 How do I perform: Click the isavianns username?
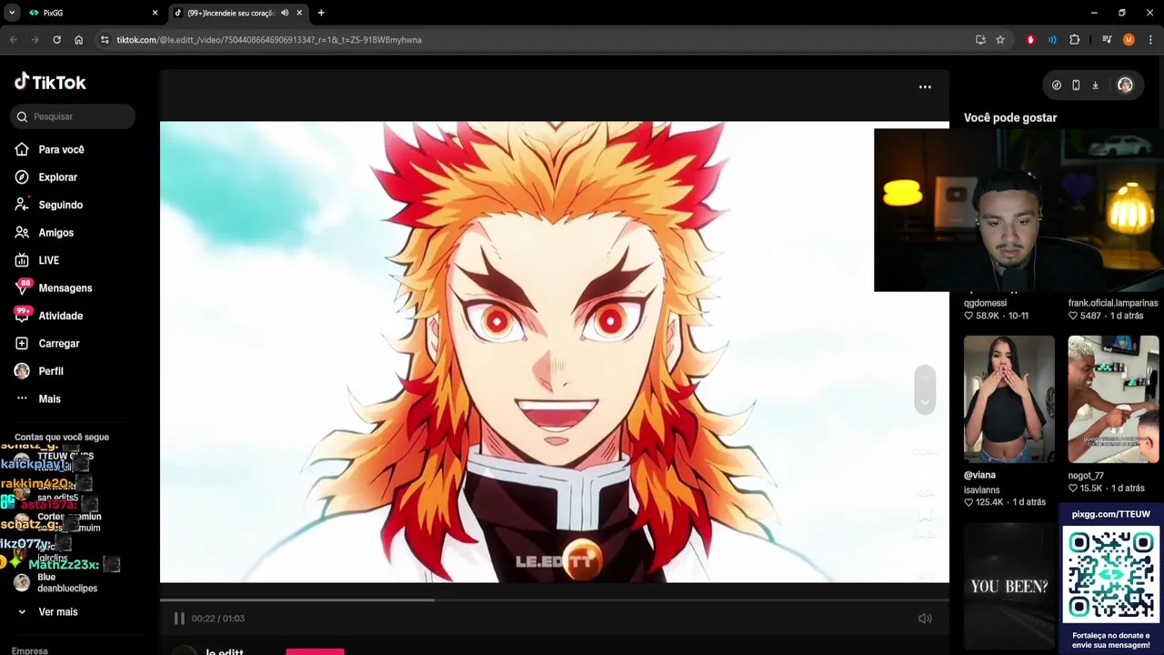[982, 490]
